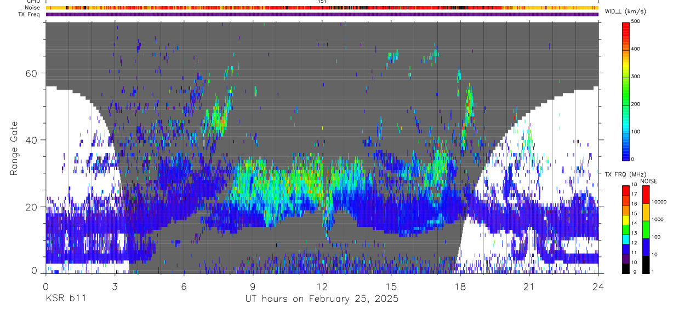Click the '21' tick on the UT hours axis
This screenshot has width=673, height=310.
pos(529,286)
